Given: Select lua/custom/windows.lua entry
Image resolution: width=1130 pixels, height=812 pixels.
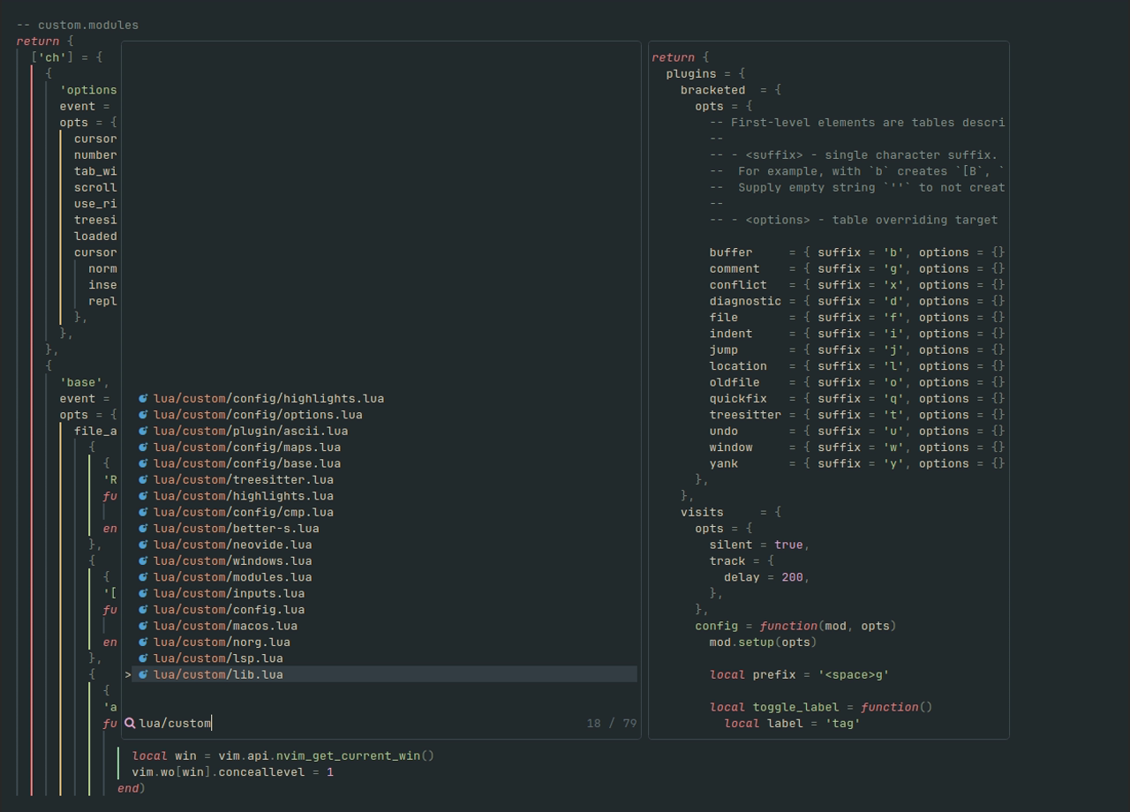Looking at the screenshot, I should pyautogui.click(x=233, y=560).
